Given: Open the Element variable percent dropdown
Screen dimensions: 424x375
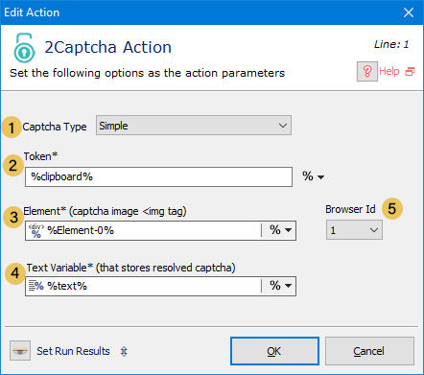Looking at the screenshot, I should click(x=280, y=230).
